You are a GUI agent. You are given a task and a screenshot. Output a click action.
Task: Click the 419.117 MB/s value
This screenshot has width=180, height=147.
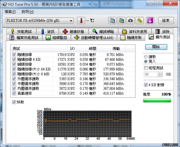[113, 93]
